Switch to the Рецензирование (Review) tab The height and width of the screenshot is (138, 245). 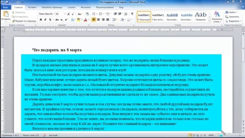(x=105, y=7)
